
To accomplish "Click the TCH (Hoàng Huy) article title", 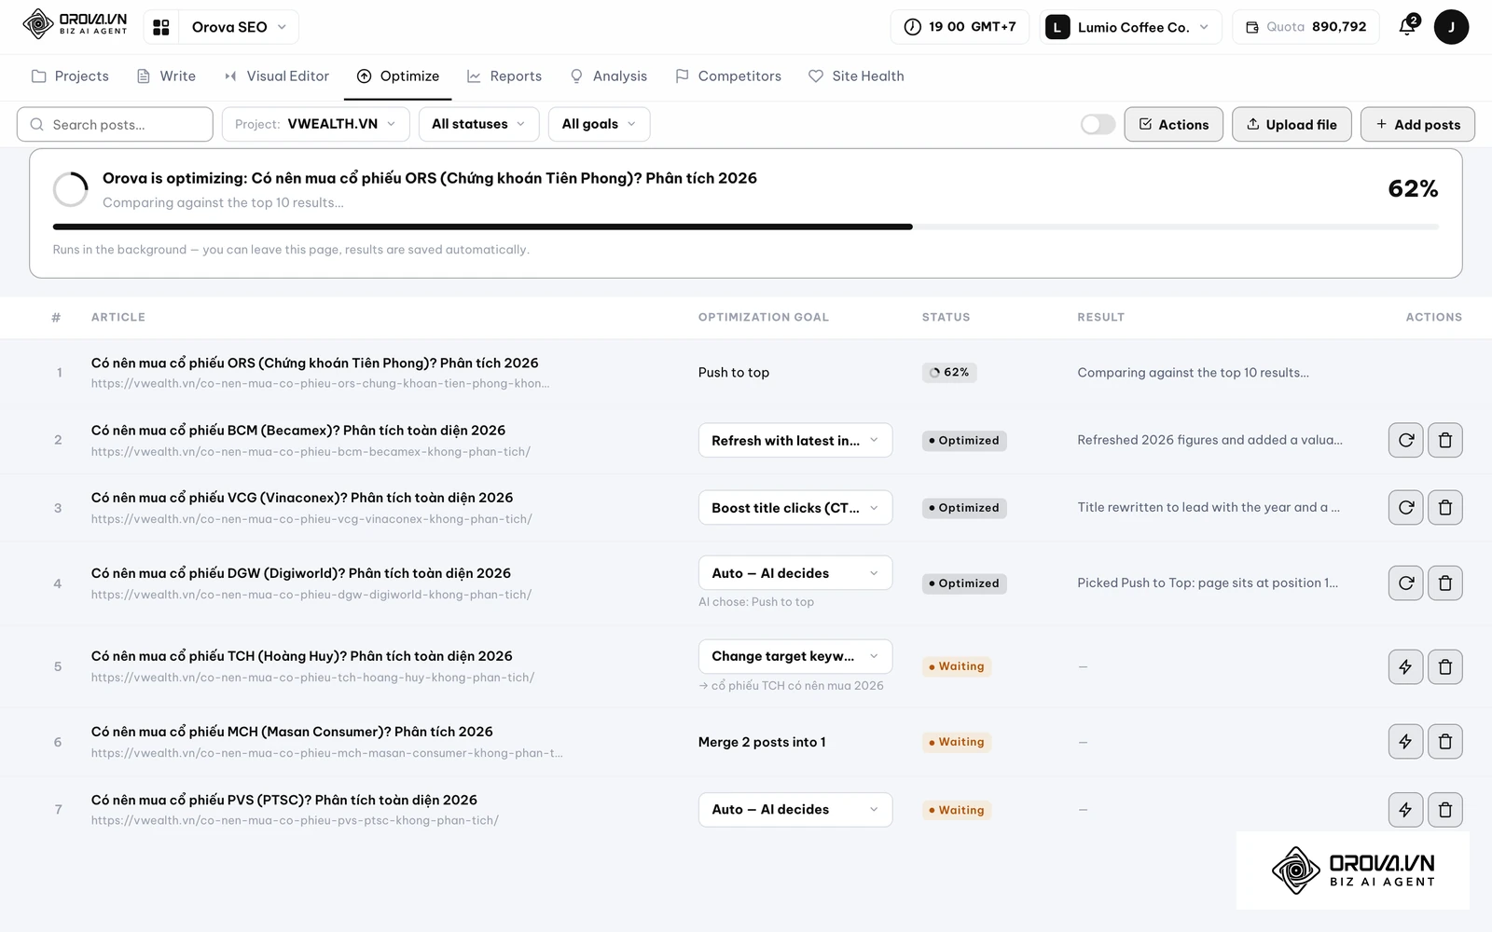I will [x=302, y=656].
